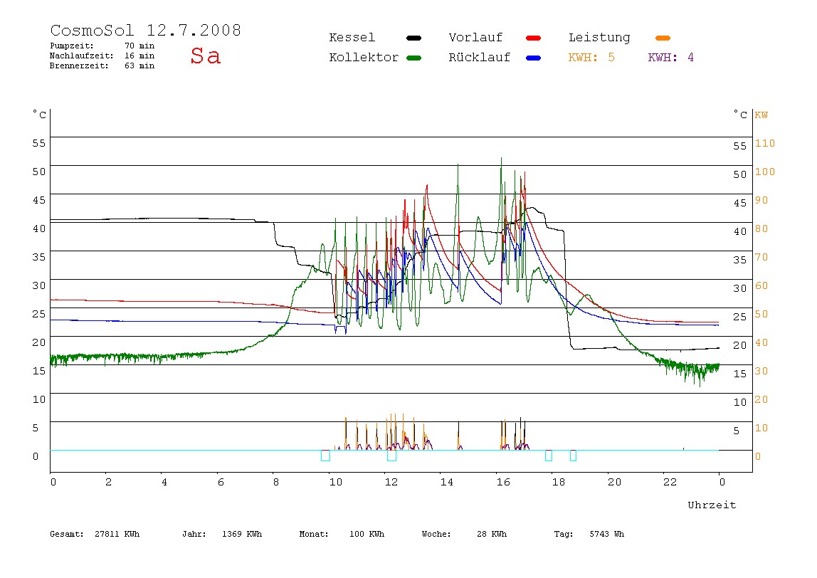Click the orange Leistung legend swatch
The height and width of the screenshot is (578, 817).
663,38
